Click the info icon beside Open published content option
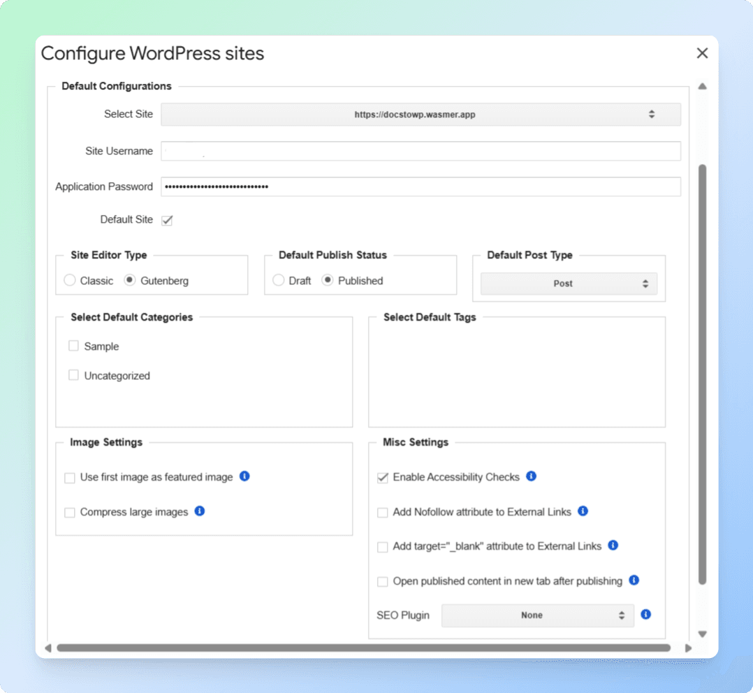The height and width of the screenshot is (693, 753). tap(634, 581)
